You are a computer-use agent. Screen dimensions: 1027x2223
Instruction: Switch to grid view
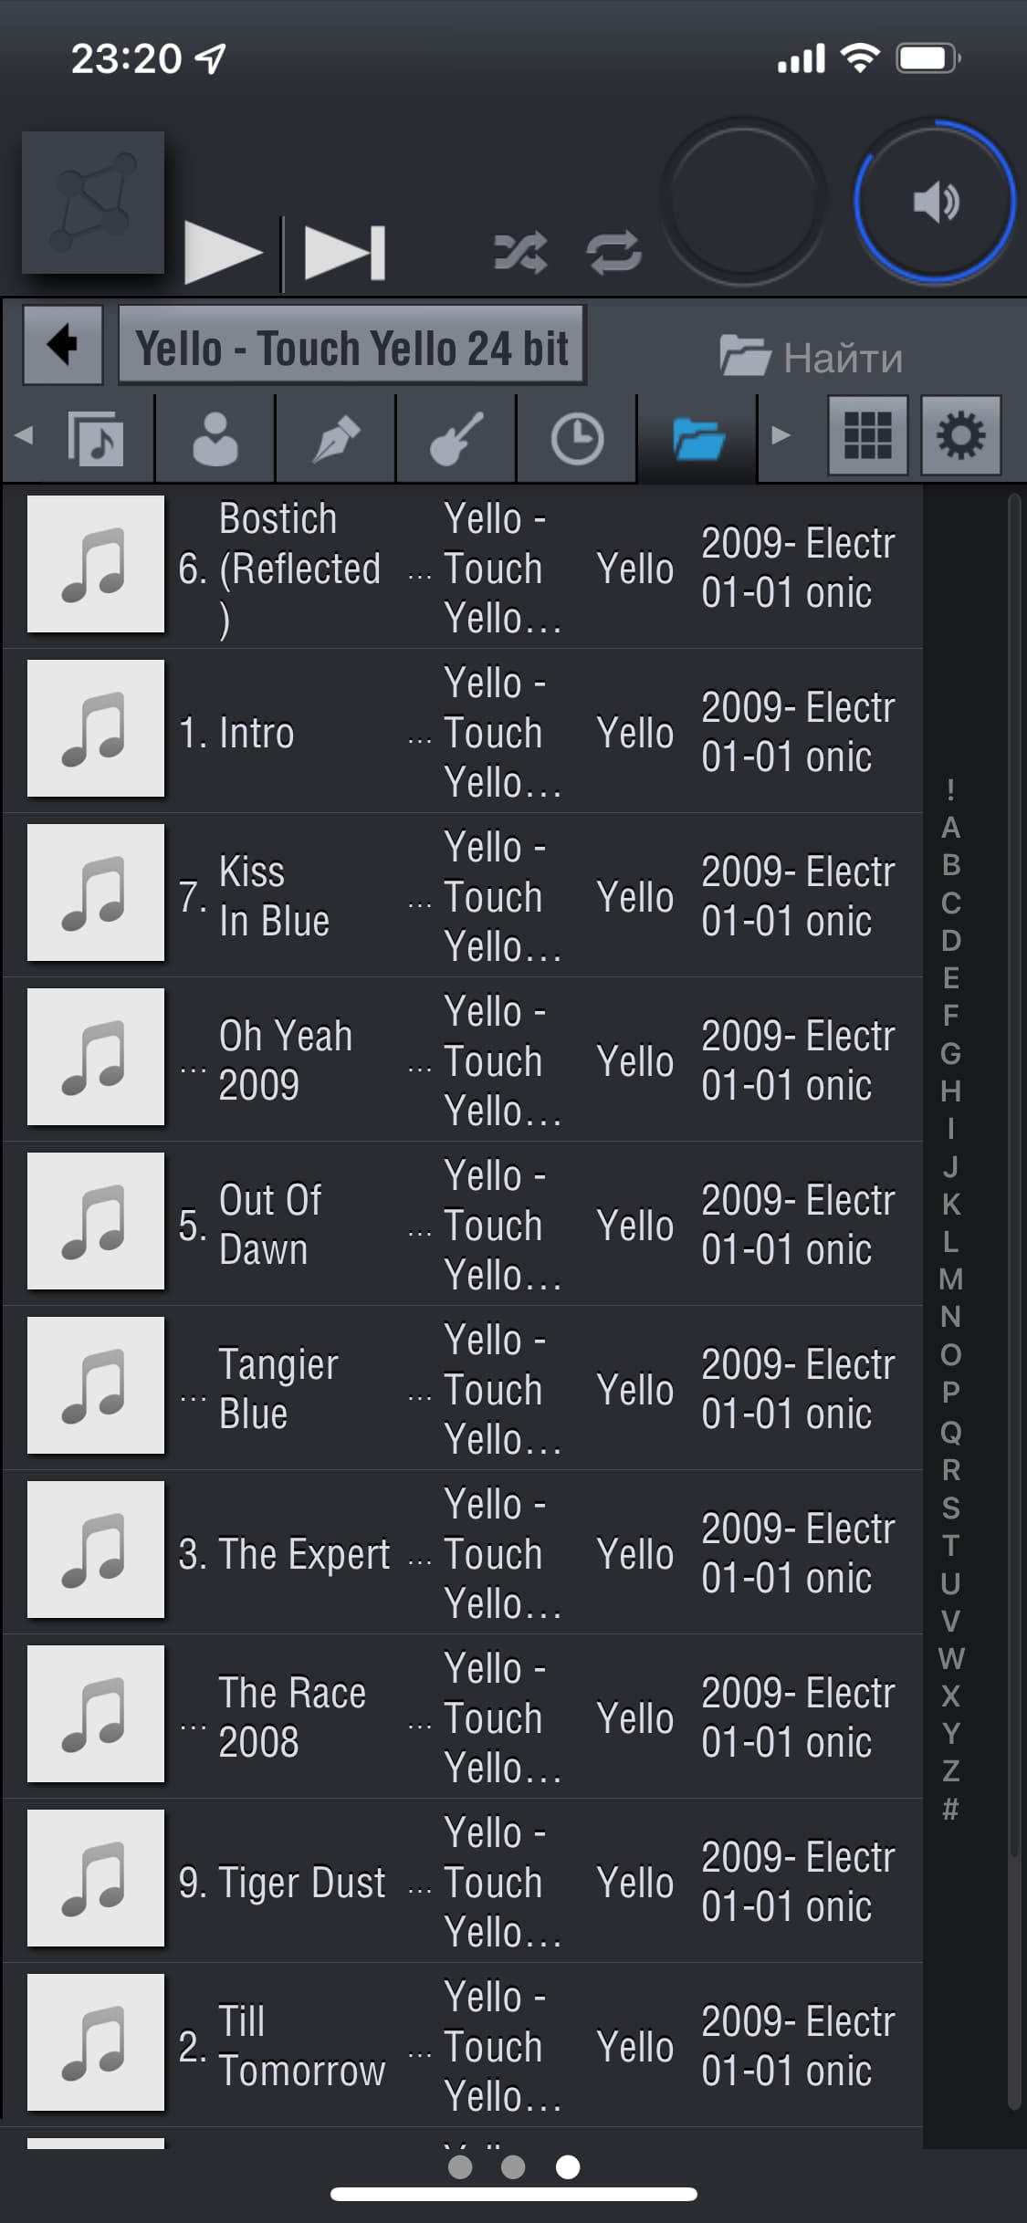(867, 435)
